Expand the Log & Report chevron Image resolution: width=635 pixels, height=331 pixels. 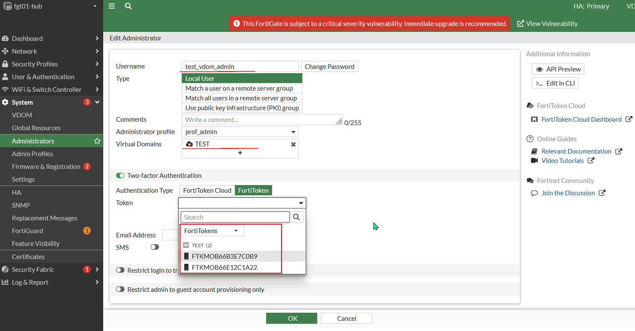click(97, 282)
